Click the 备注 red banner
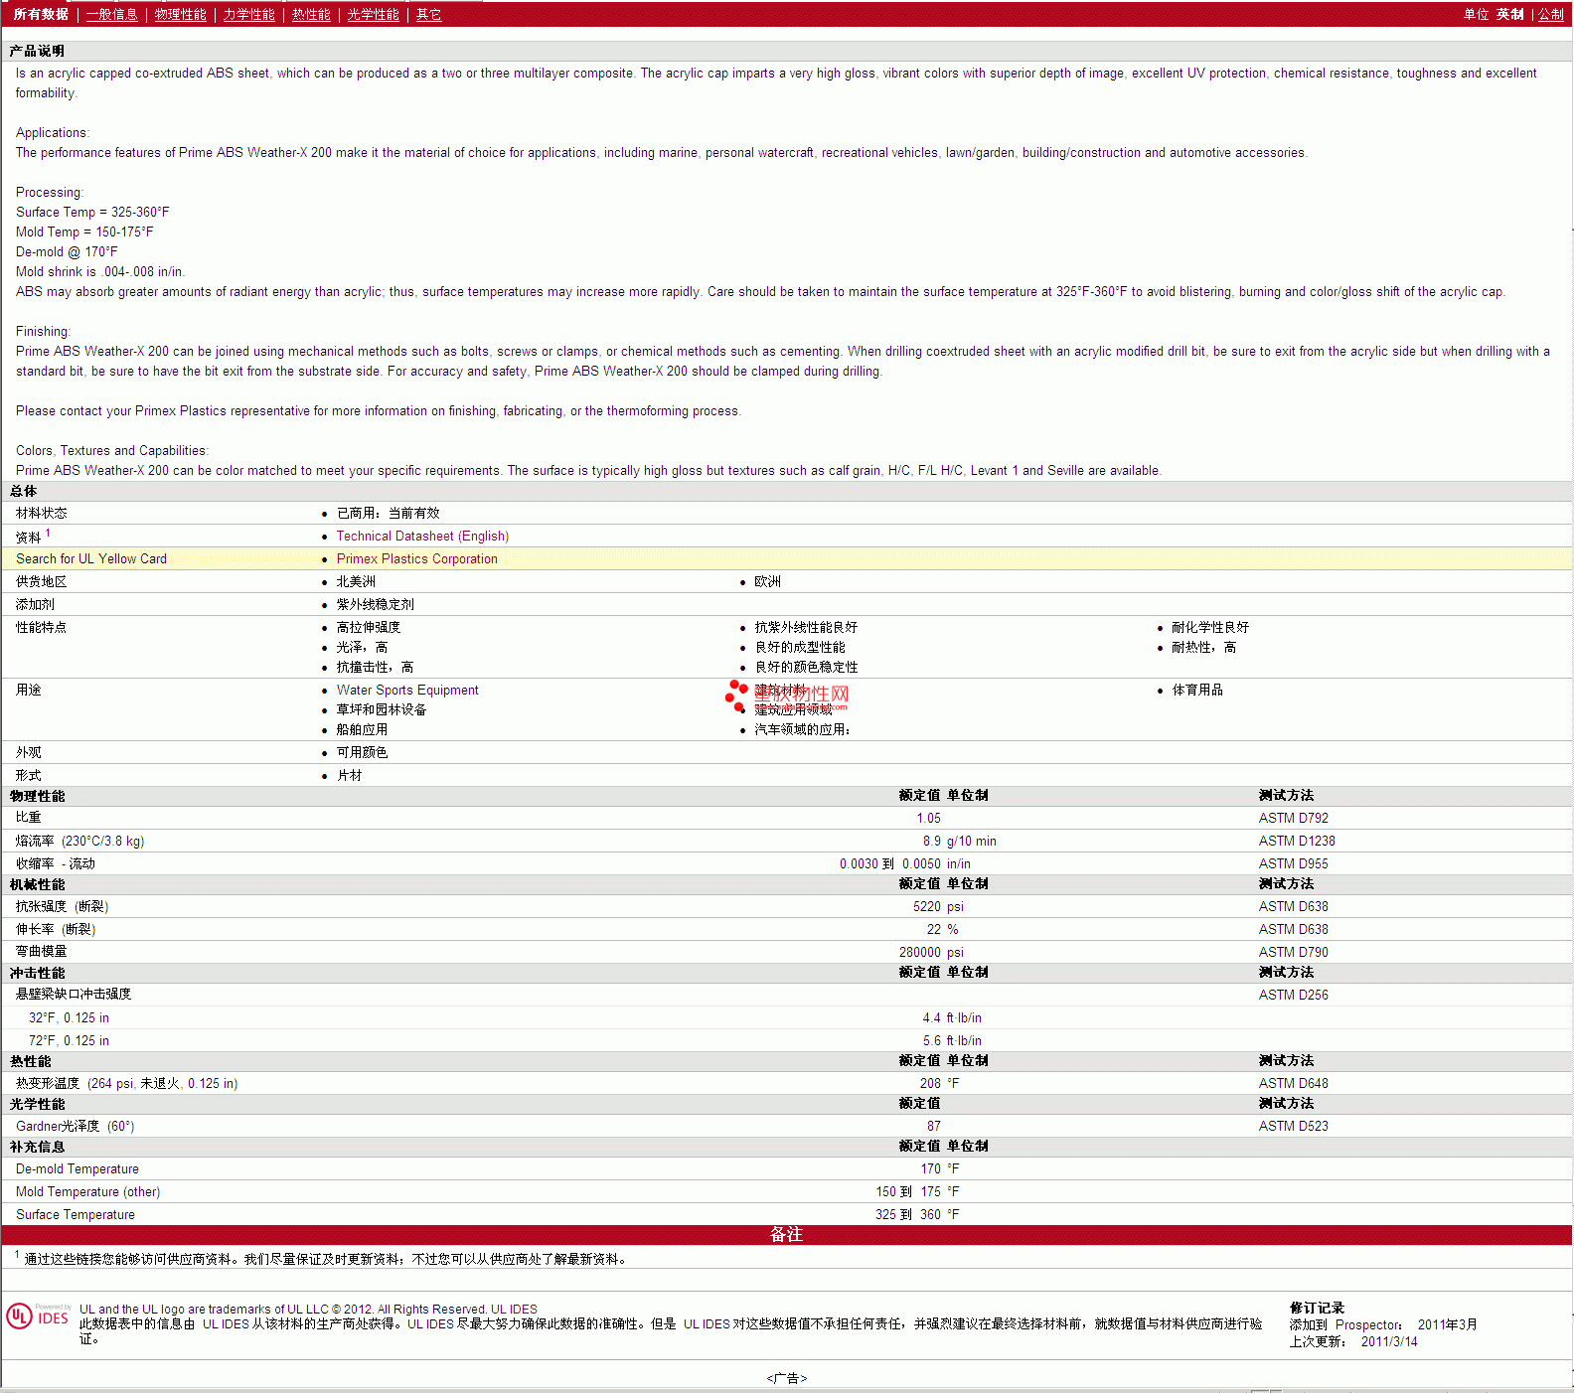 coord(786,1234)
